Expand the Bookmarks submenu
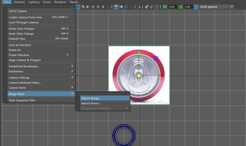The image size is (246, 146). click(41, 71)
